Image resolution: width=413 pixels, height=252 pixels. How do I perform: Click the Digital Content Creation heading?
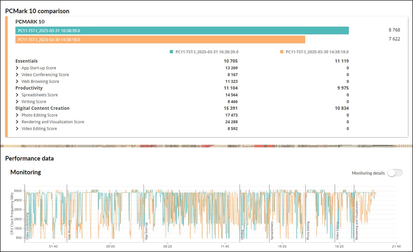click(x=42, y=108)
